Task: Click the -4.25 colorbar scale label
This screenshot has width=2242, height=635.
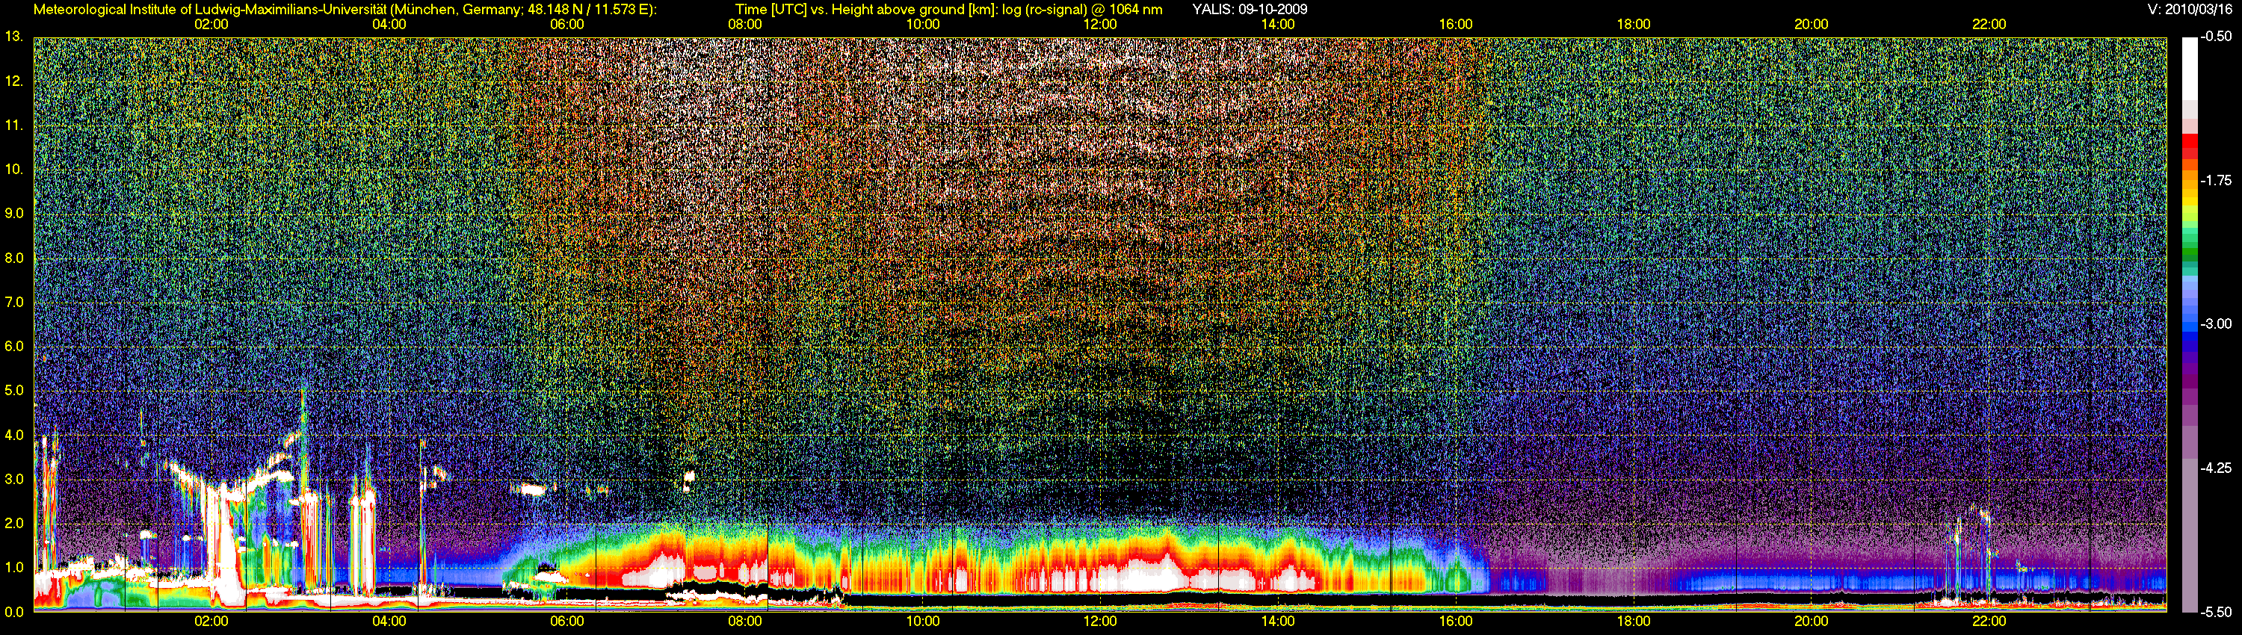Action: click(2216, 468)
